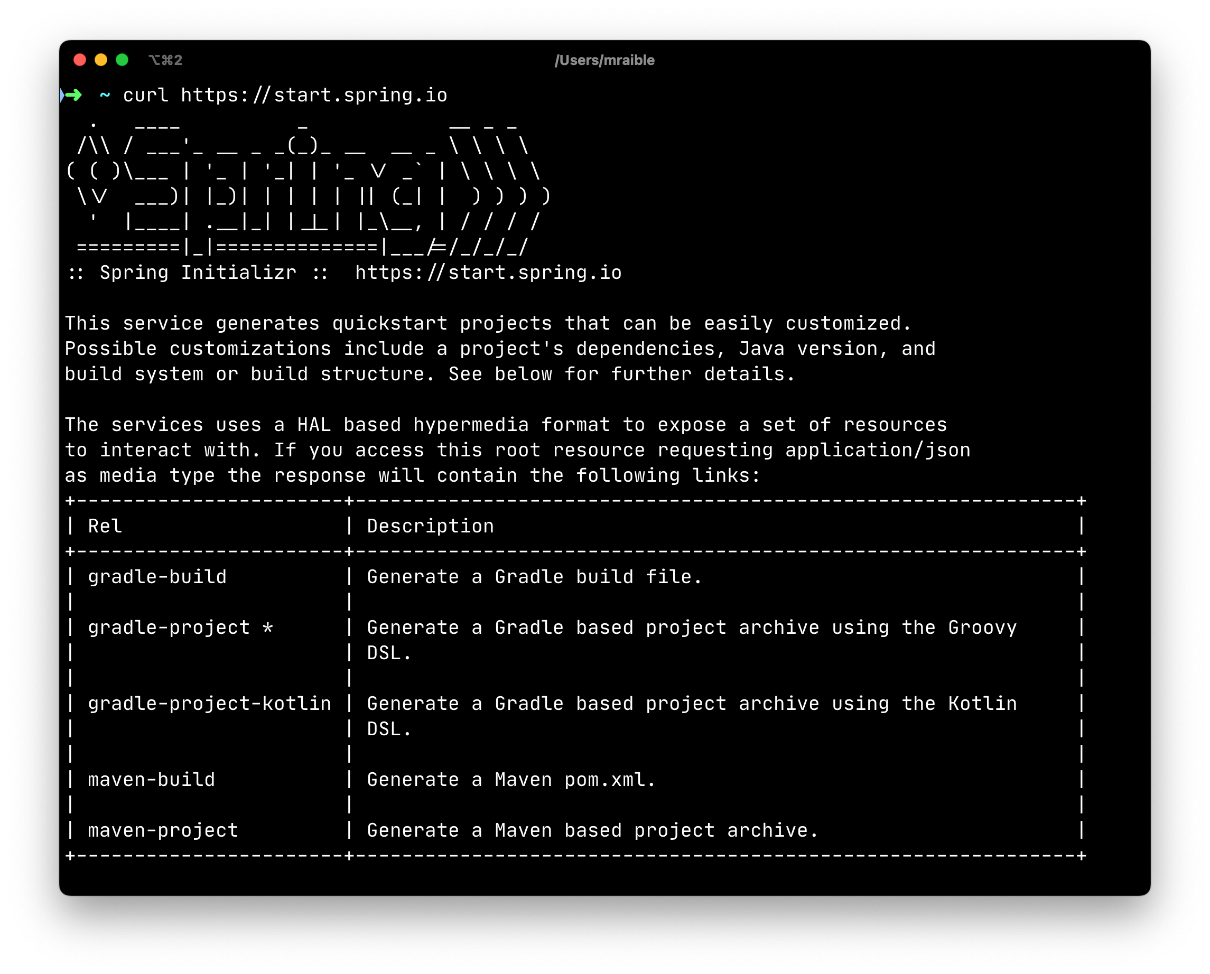The height and width of the screenshot is (974, 1210).
Task: Click 'Generate a Maven pom.xml.' description
Action: [x=511, y=780]
